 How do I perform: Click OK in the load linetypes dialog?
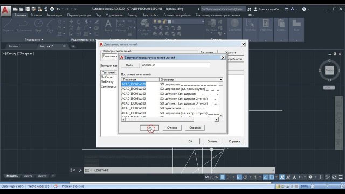149,128
